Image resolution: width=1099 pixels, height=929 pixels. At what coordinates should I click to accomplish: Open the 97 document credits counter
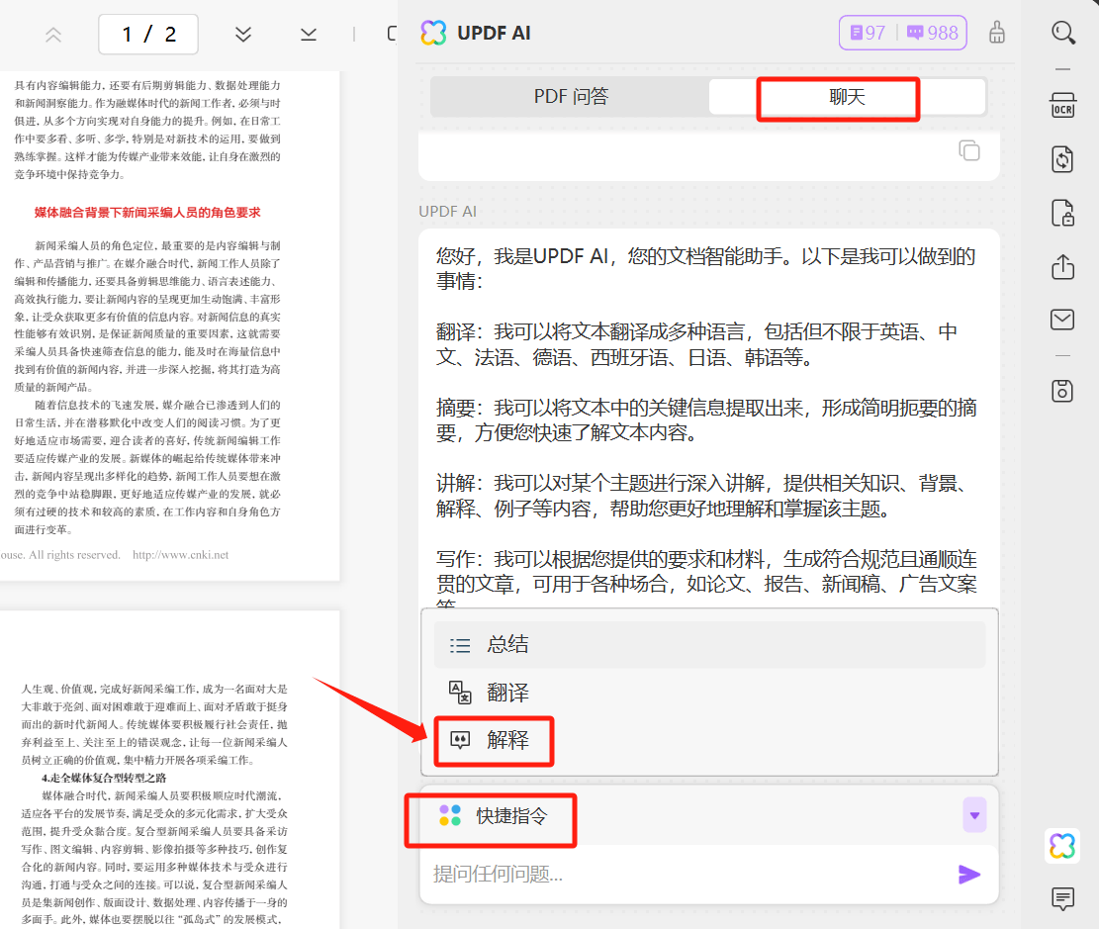tap(868, 33)
